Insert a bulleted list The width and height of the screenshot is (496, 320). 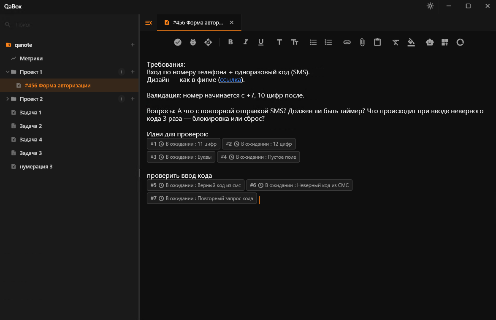313,42
